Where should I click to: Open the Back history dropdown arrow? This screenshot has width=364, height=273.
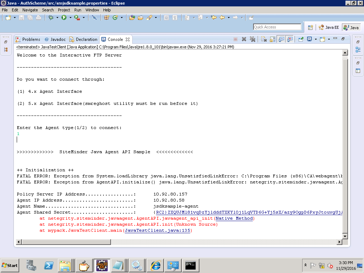[229, 18]
